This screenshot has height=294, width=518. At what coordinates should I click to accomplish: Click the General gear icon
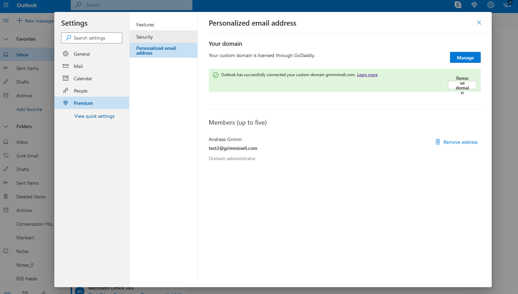coord(66,54)
